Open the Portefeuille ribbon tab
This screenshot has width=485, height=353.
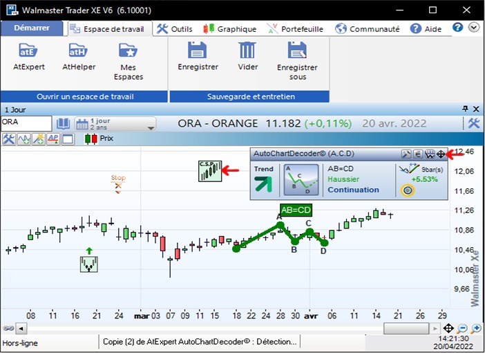point(295,29)
